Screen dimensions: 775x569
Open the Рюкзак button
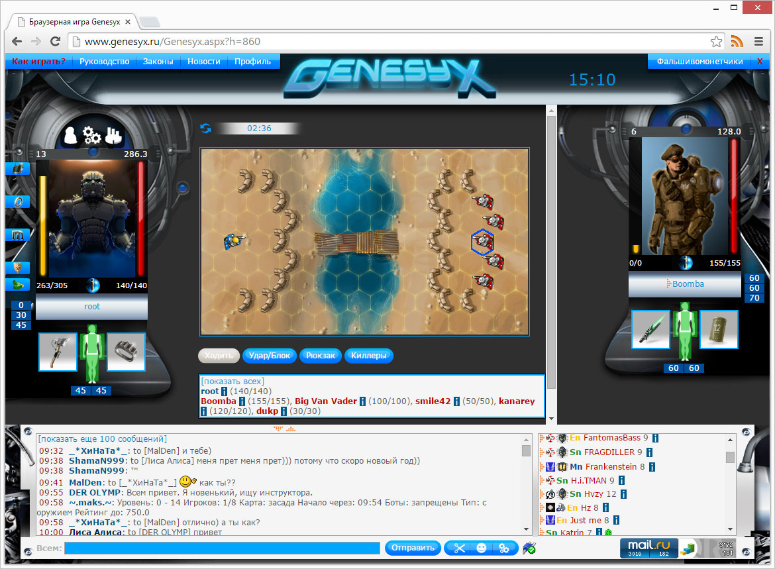(321, 356)
